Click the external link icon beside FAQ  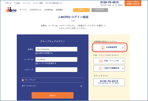click(x=19, y=3)
